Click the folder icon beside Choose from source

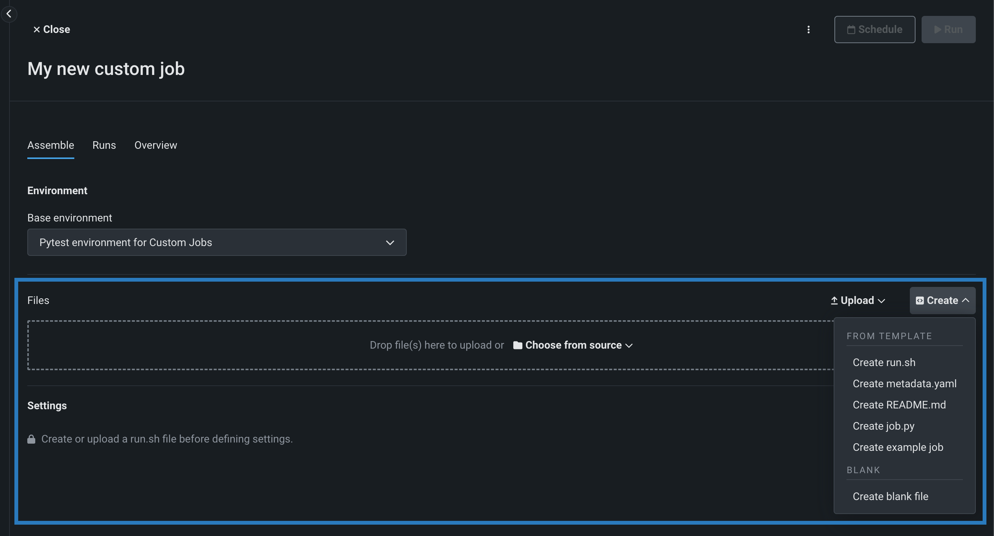point(517,345)
